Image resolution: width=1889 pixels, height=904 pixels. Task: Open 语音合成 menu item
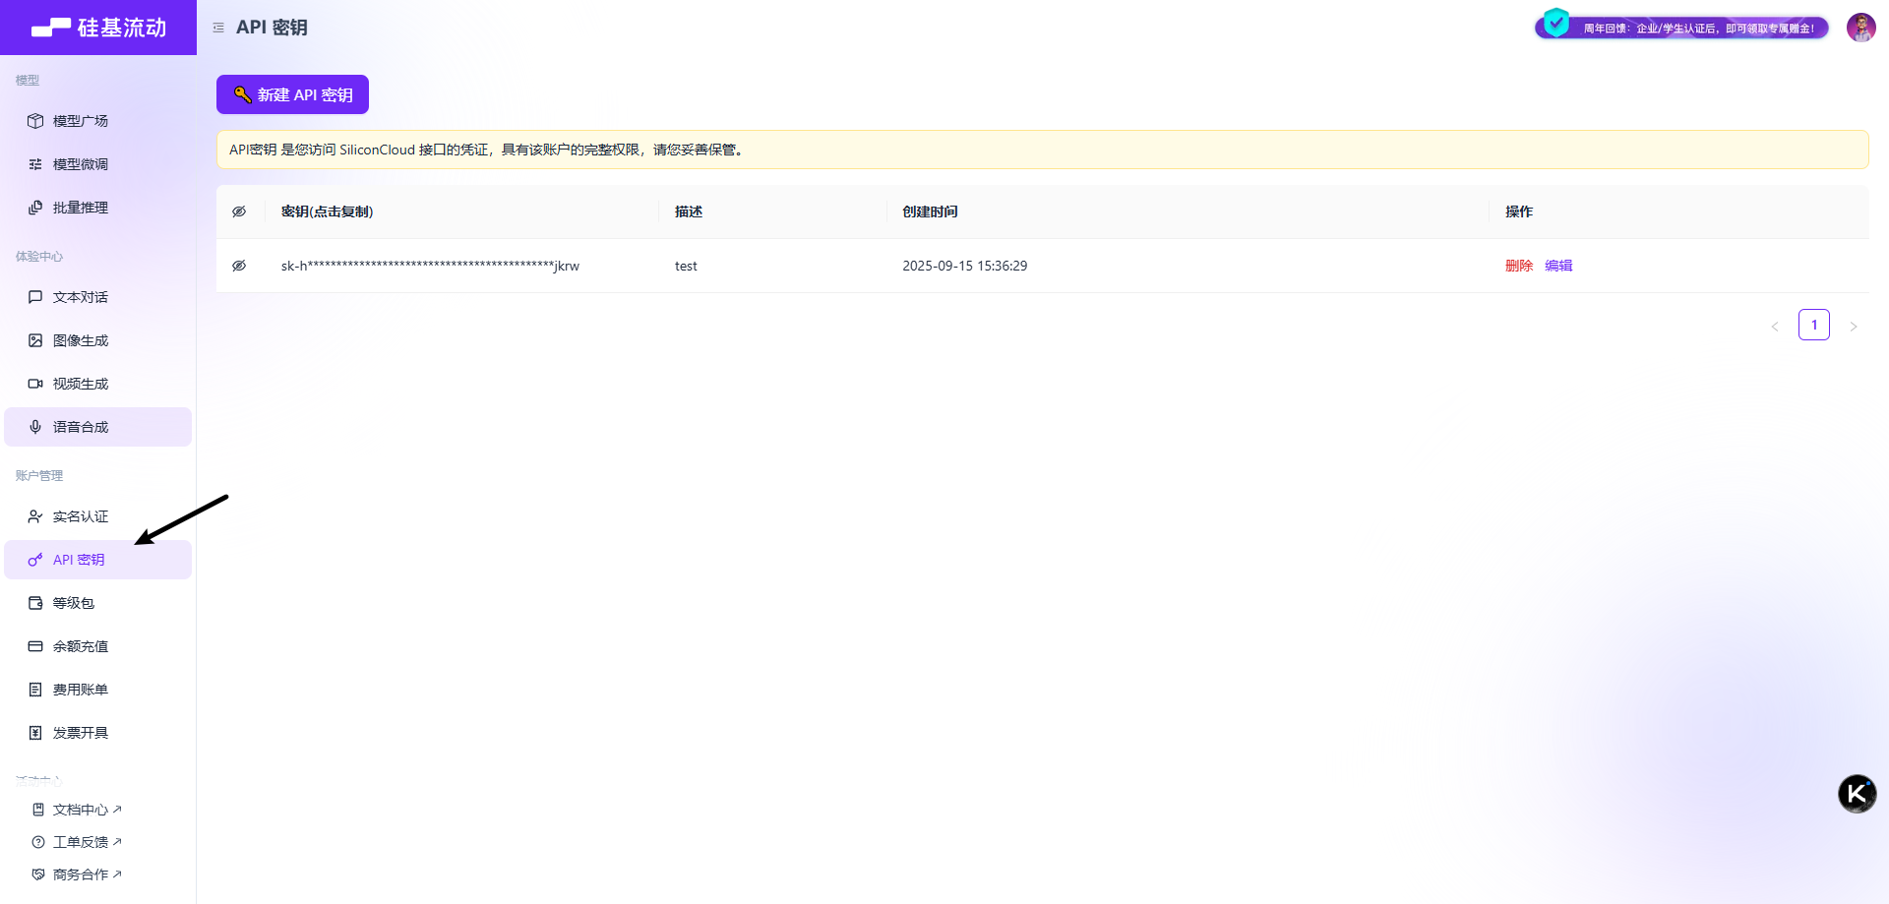pos(81,427)
